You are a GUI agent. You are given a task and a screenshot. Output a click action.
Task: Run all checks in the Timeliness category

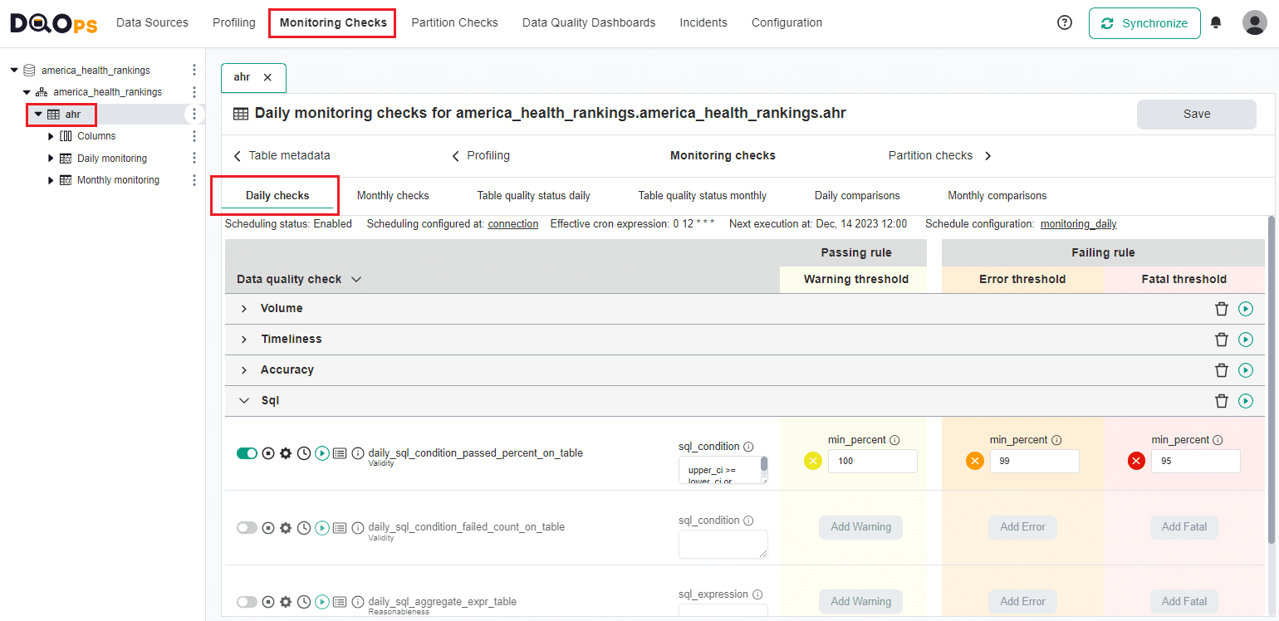pos(1245,339)
